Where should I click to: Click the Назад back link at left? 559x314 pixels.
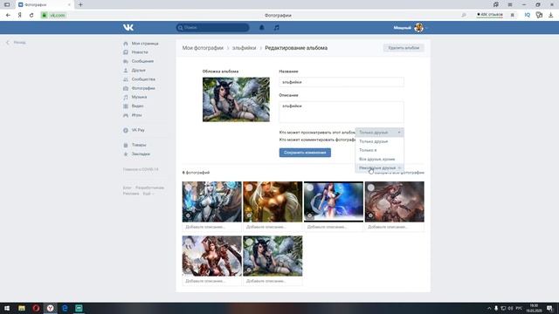16,43
